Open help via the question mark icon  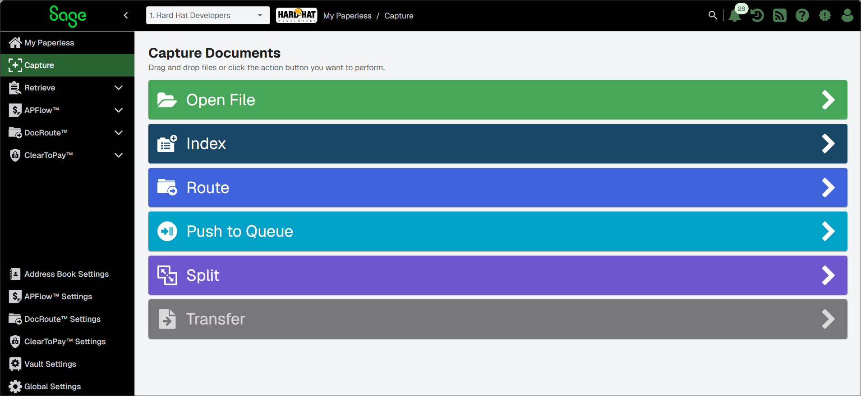click(802, 16)
